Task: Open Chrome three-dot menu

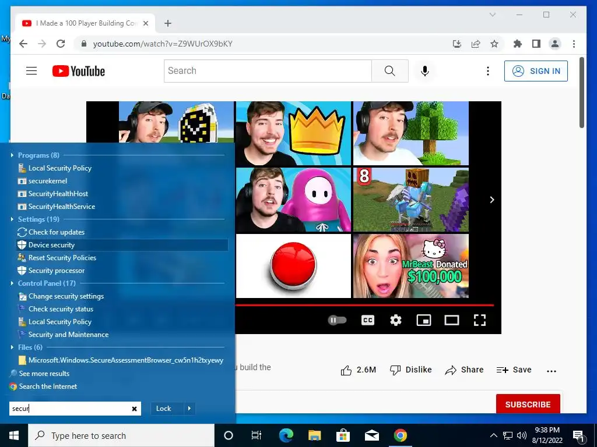Action: click(x=574, y=44)
